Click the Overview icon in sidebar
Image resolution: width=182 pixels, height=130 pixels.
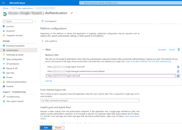4,26
